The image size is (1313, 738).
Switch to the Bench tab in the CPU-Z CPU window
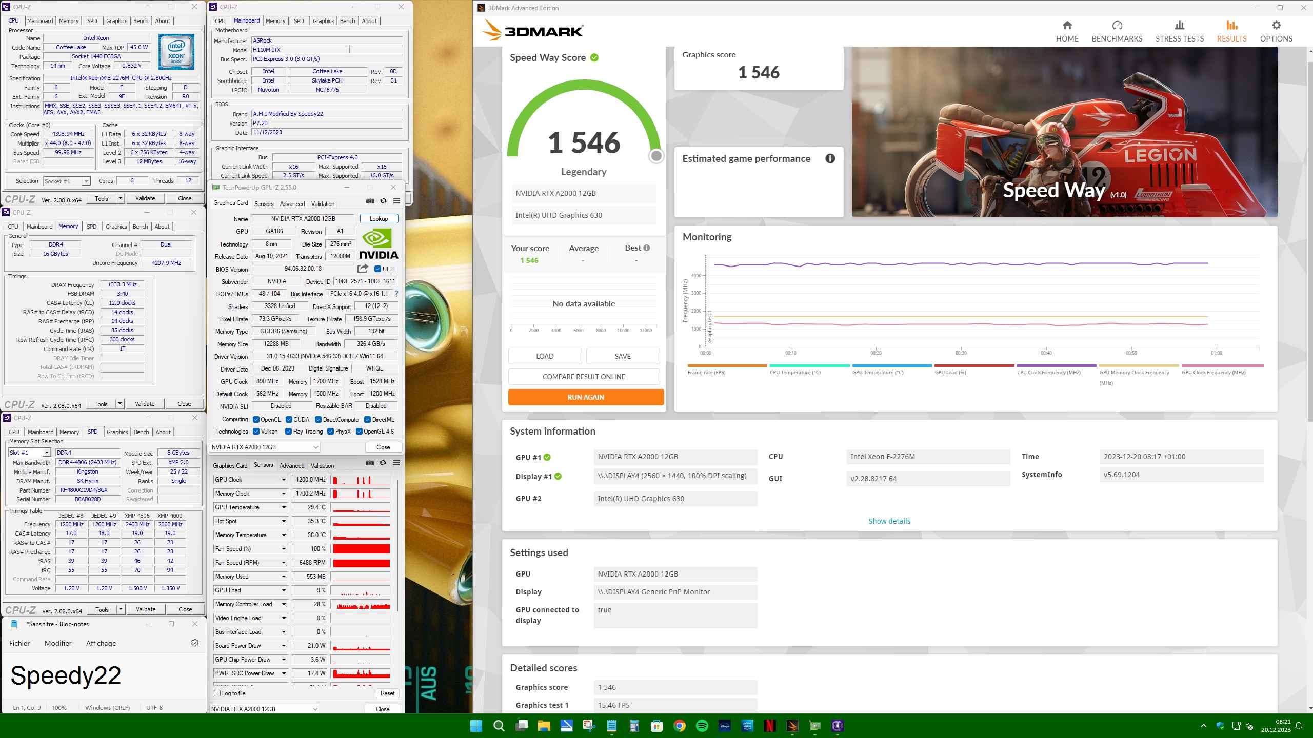tap(141, 21)
